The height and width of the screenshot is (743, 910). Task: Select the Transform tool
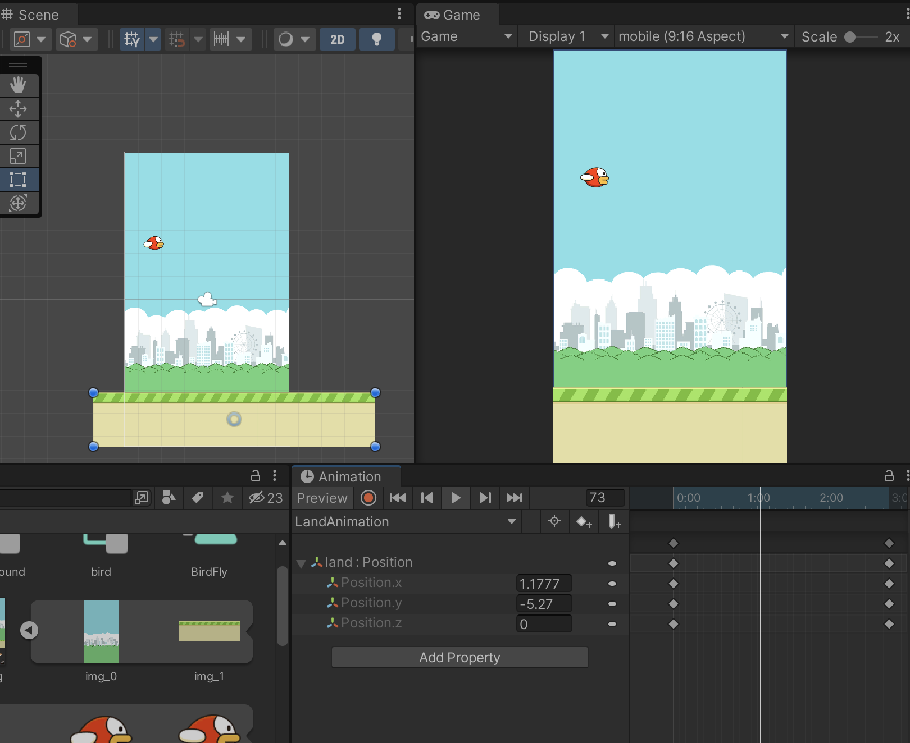point(18,203)
